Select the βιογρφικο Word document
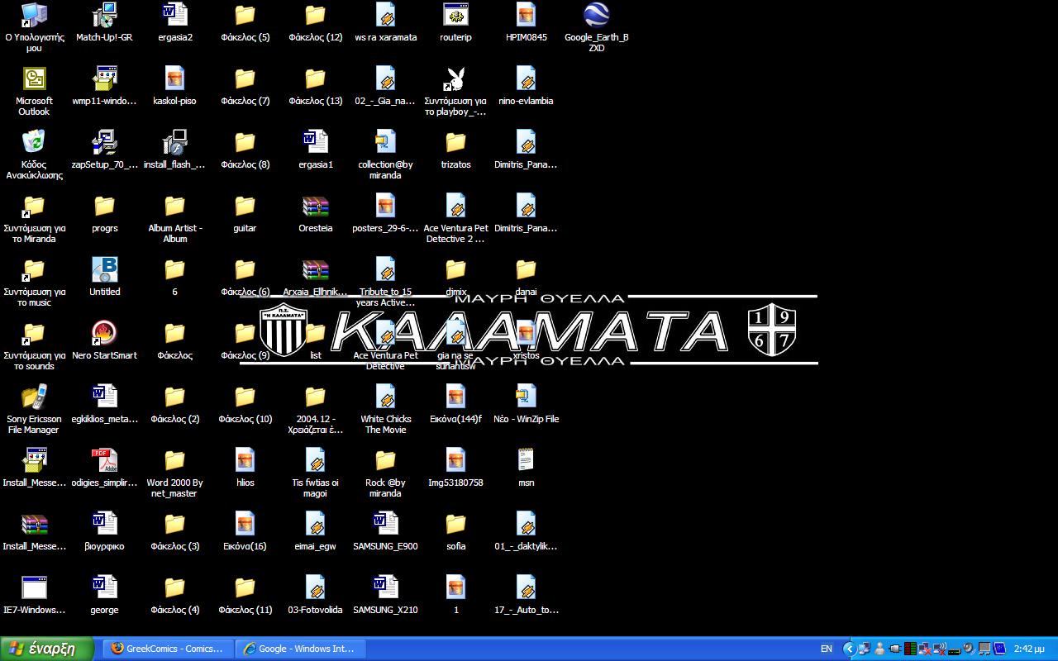 point(104,524)
